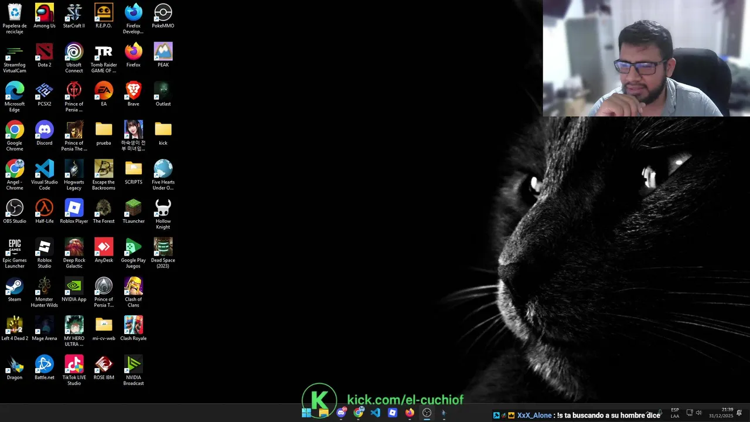The height and width of the screenshot is (422, 750).
Task: Open the Papelera de reciclaje icon
Action: click(x=15, y=17)
